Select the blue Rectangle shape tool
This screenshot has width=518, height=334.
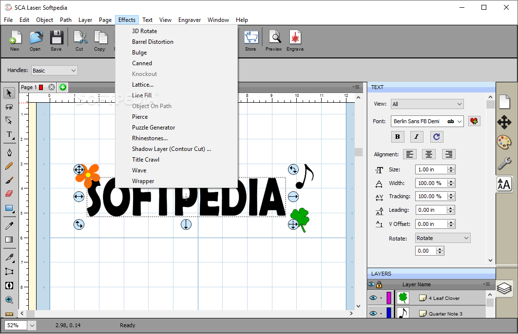(x=9, y=208)
